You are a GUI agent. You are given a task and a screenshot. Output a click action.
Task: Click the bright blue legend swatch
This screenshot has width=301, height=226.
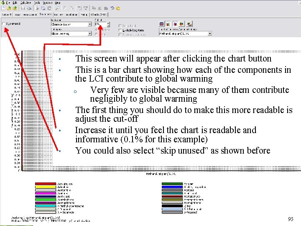(172, 187)
